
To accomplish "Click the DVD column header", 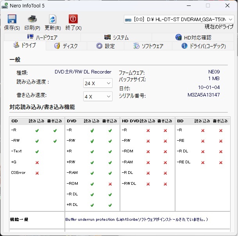I will pyautogui.click(x=72, y=121).
